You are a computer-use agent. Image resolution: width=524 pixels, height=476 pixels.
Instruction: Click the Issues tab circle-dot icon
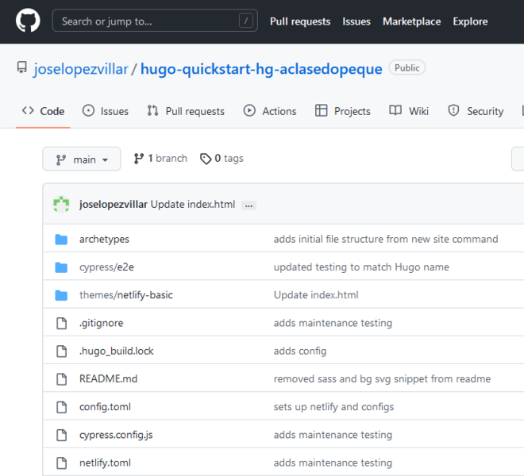coord(88,110)
